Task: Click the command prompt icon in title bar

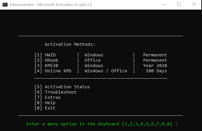Action: pyautogui.click(x=5, y=5)
